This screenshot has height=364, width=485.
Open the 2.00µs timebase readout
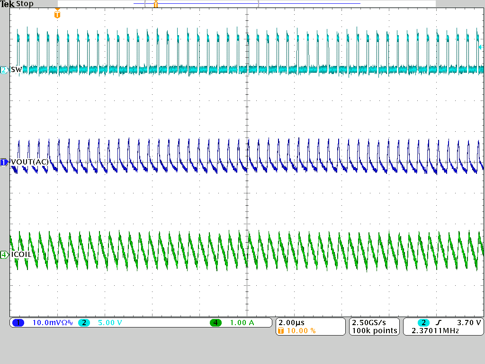tap(292, 322)
